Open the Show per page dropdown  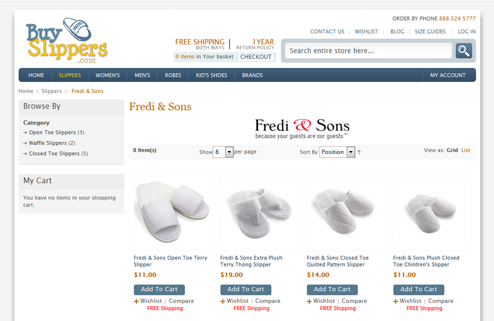[223, 152]
